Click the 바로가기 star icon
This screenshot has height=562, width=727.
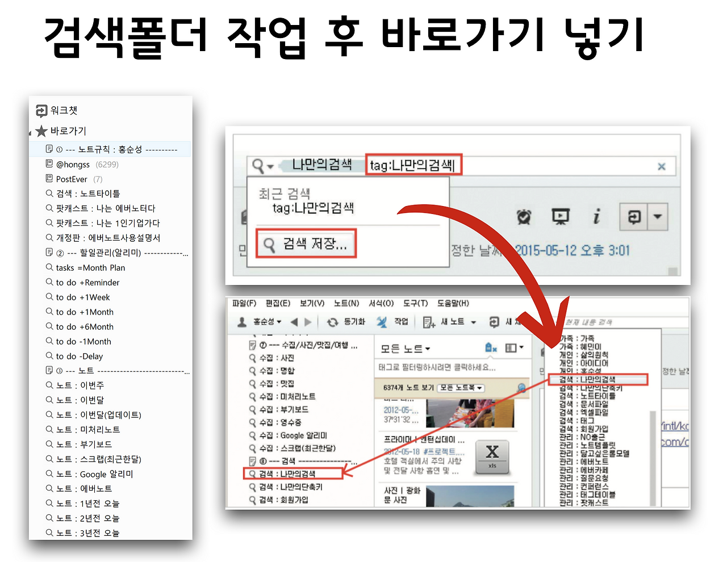[42, 131]
